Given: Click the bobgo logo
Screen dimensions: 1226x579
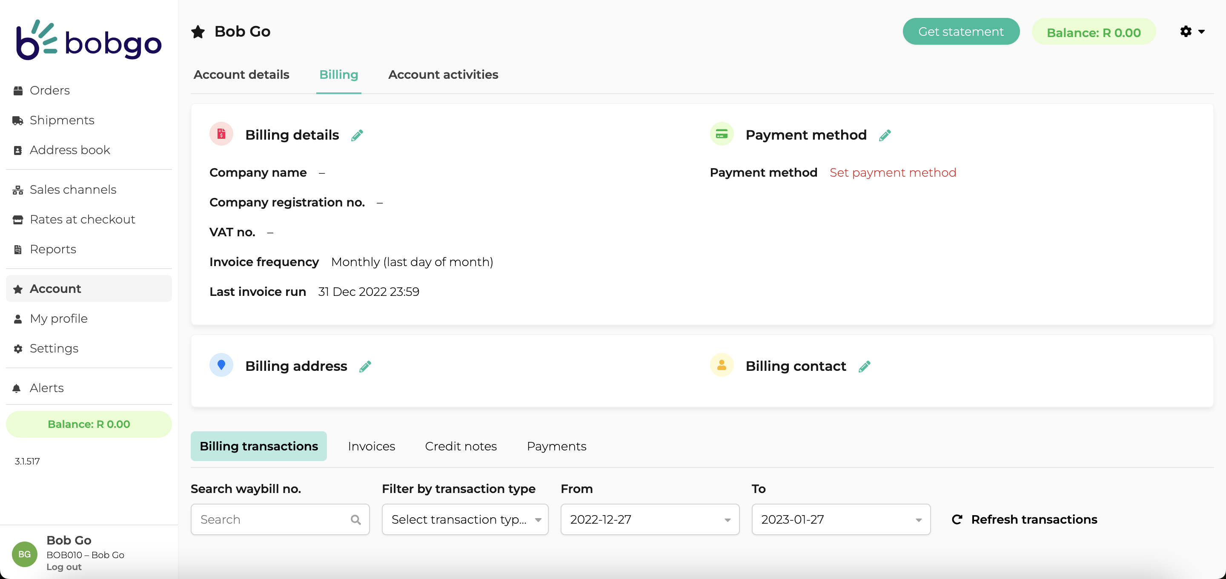Looking at the screenshot, I should point(89,40).
